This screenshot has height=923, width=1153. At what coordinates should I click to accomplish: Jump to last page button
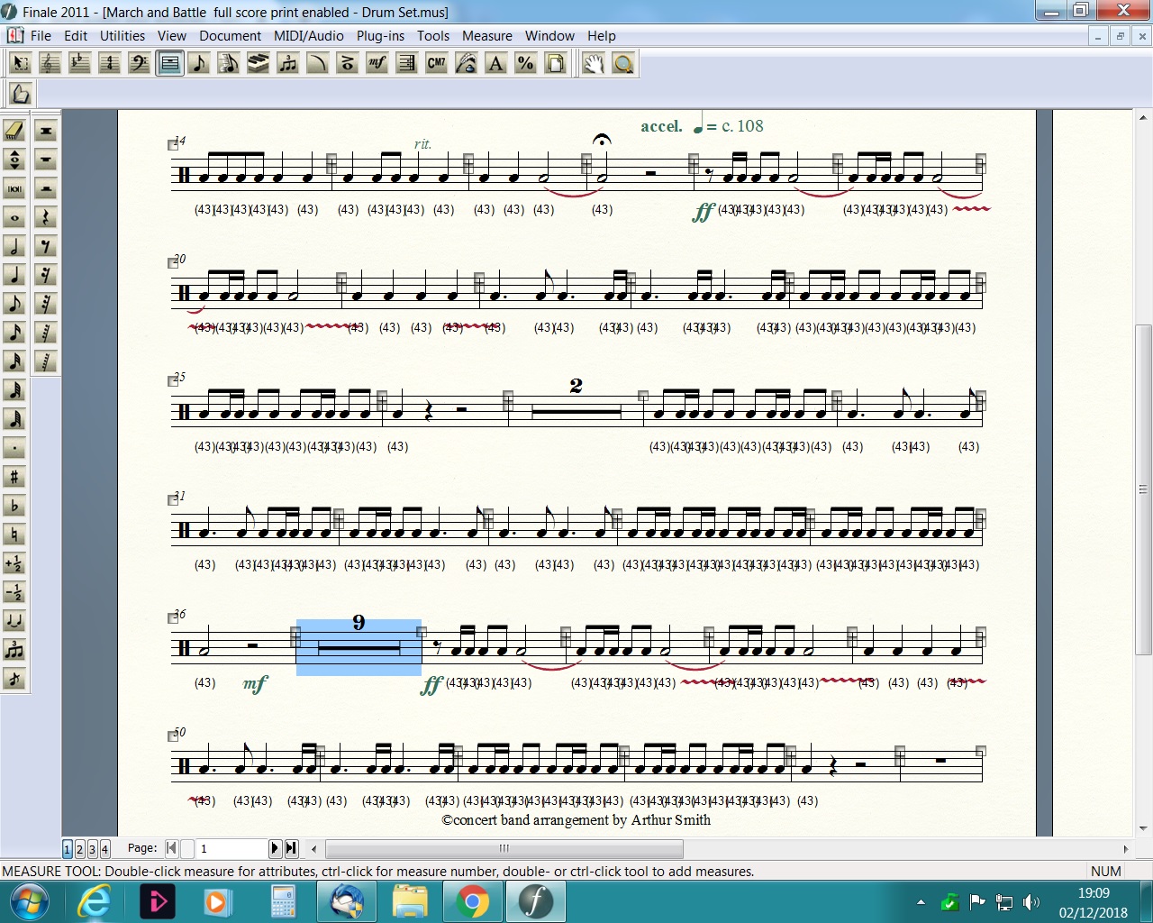291,848
